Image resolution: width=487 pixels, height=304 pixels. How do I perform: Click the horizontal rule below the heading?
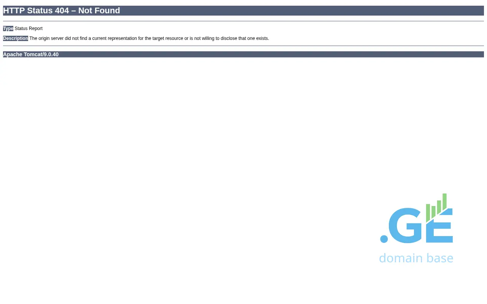(x=243, y=21)
